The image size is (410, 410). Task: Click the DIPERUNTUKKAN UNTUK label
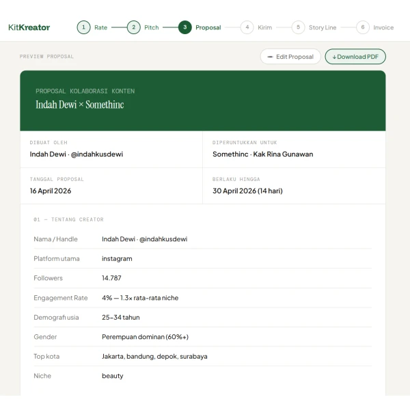coord(245,143)
